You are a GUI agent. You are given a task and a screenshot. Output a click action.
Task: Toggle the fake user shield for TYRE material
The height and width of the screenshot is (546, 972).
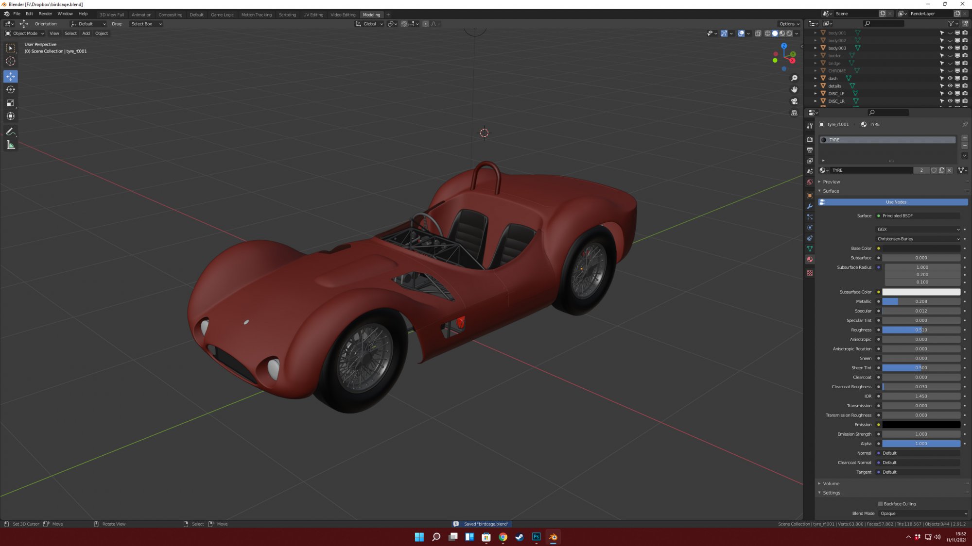click(934, 170)
